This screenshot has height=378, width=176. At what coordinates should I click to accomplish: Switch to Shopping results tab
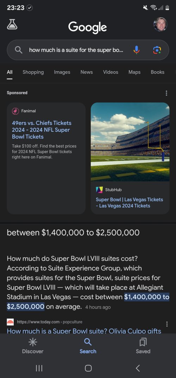click(33, 72)
